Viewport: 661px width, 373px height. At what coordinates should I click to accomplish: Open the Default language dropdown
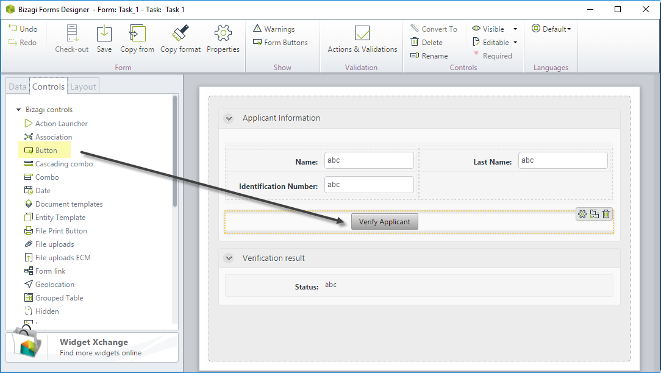point(551,29)
